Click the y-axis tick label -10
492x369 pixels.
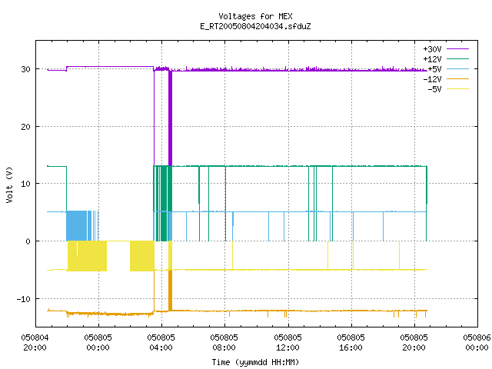pyautogui.click(x=24, y=299)
